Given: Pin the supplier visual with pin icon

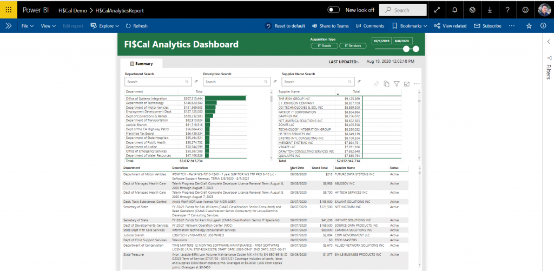Looking at the screenshot, I should point(377,84).
